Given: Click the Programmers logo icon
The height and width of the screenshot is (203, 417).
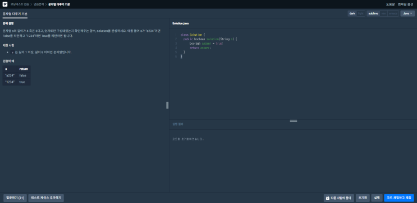Looking at the screenshot, I should pos(5,4).
